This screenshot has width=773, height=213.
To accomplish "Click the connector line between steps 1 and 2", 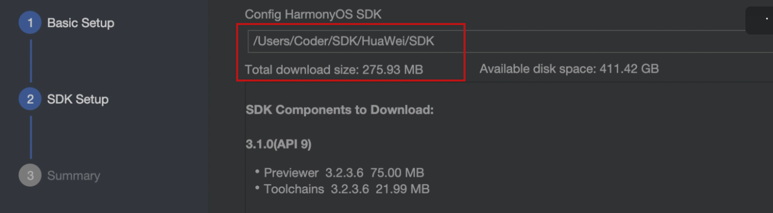I will pos(31,61).
